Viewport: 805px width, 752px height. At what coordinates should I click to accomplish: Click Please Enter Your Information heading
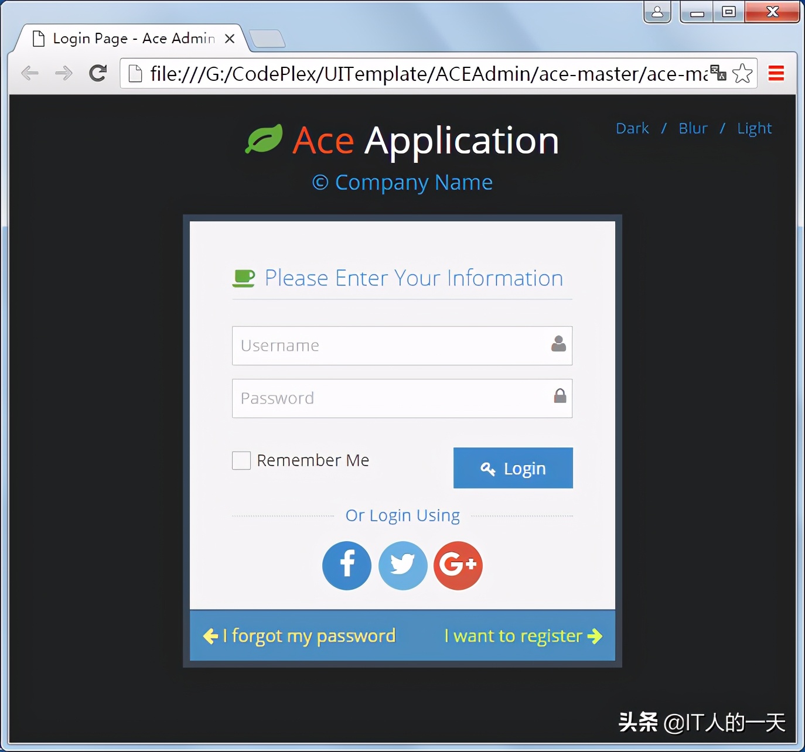coord(414,278)
